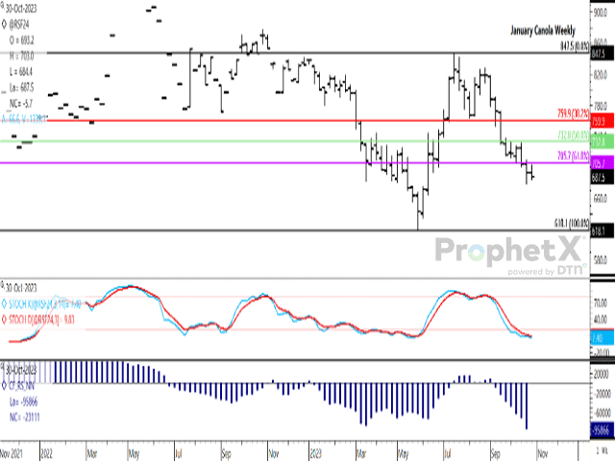Click the magnifier icon in the bottom histogram pane
This screenshot has width=615, height=461.
5,368
